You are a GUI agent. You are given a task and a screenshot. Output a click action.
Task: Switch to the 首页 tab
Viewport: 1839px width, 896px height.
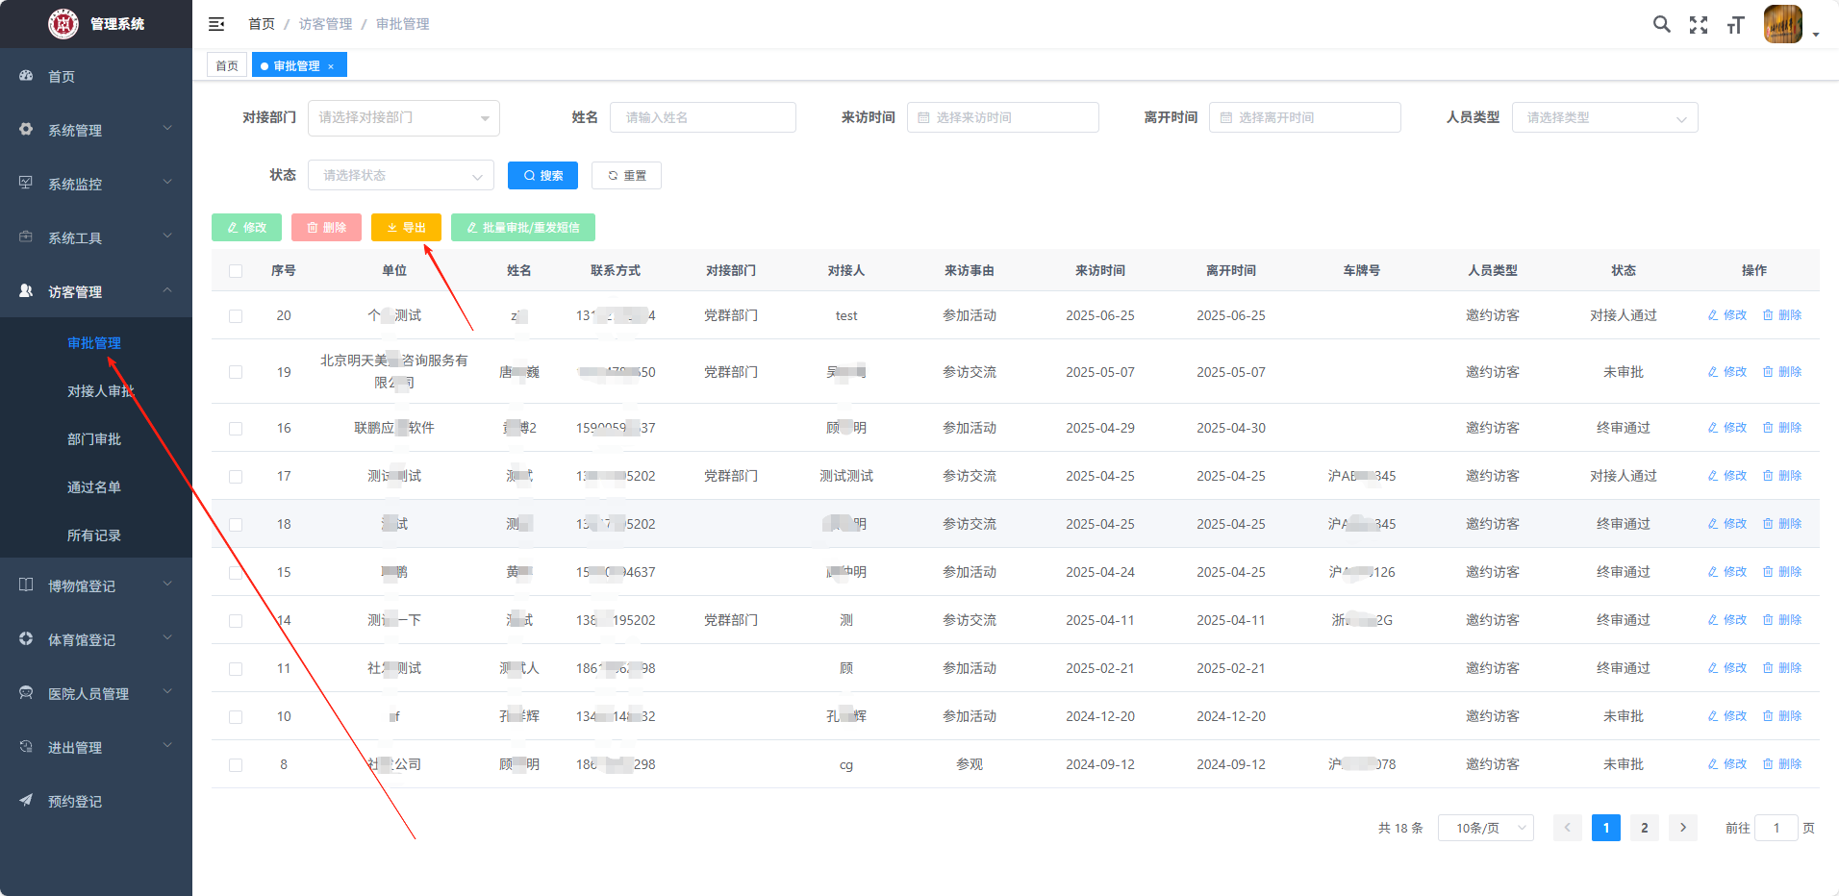tap(227, 66)
